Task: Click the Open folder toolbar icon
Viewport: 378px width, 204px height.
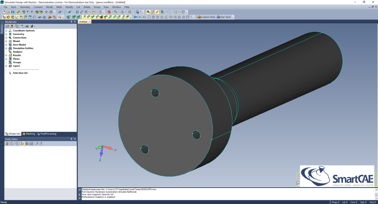Action: [8, 12]
